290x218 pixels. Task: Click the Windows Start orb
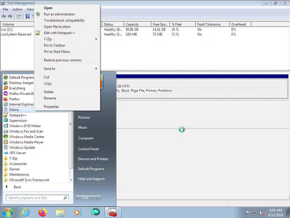(8, 212)
